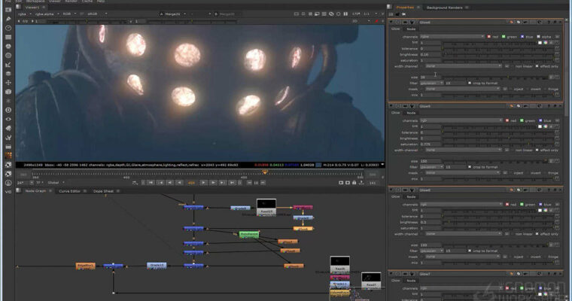Open the 3D nodes menu (cube icon)

click(8, 92)
